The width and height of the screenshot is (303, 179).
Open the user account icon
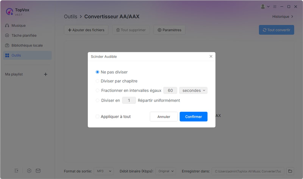click(x=263, y=6)
